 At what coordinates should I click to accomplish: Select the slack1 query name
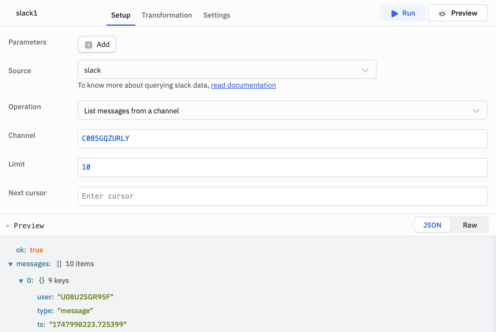click(x=27, y=13)
